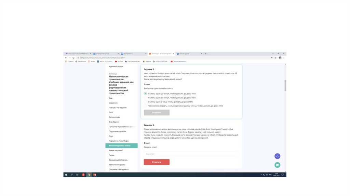The image size is (350, 196).
Task: Open the green chat bubble widget
Action: click(x=277, y=165)
